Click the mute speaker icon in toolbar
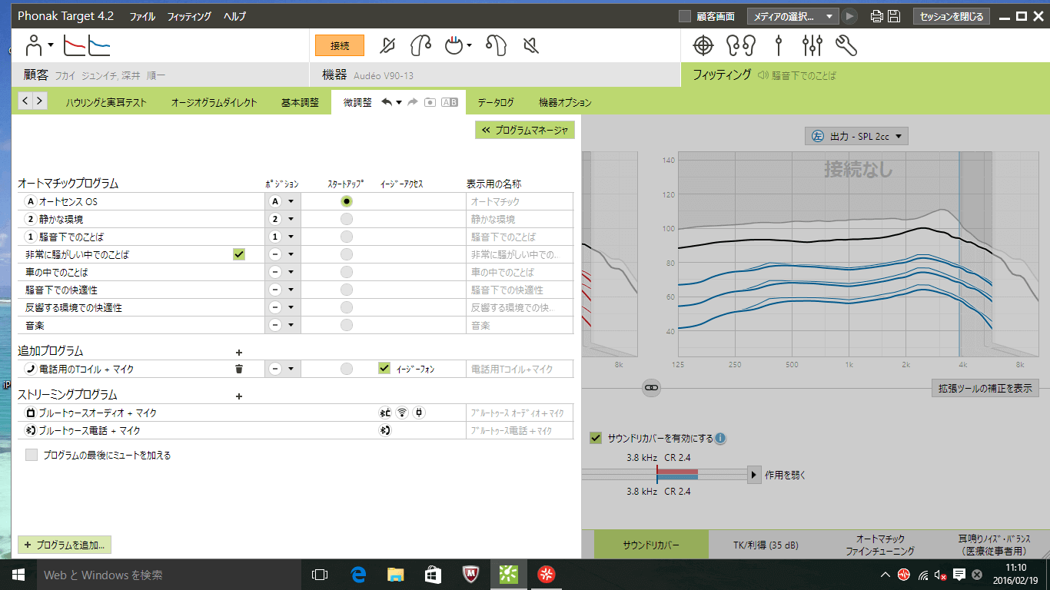1050x590 pixels. point(530,46)
